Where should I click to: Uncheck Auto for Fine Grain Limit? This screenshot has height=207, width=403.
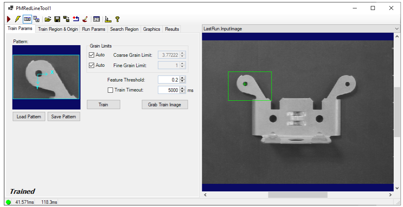(x=91, y=65)
